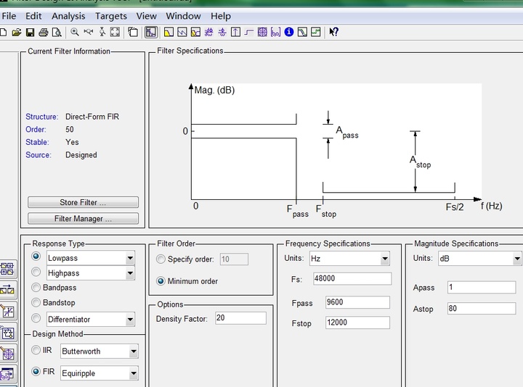Image resolution: width=523 pixels, height=387 pixels.
Task: Activate the Zoom Y-axis tool
Action: [x=102, y=32]
